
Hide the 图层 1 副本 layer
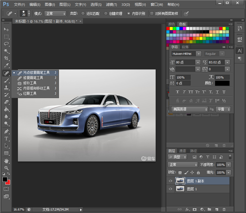pyautogui.click(x=171, y=181)
